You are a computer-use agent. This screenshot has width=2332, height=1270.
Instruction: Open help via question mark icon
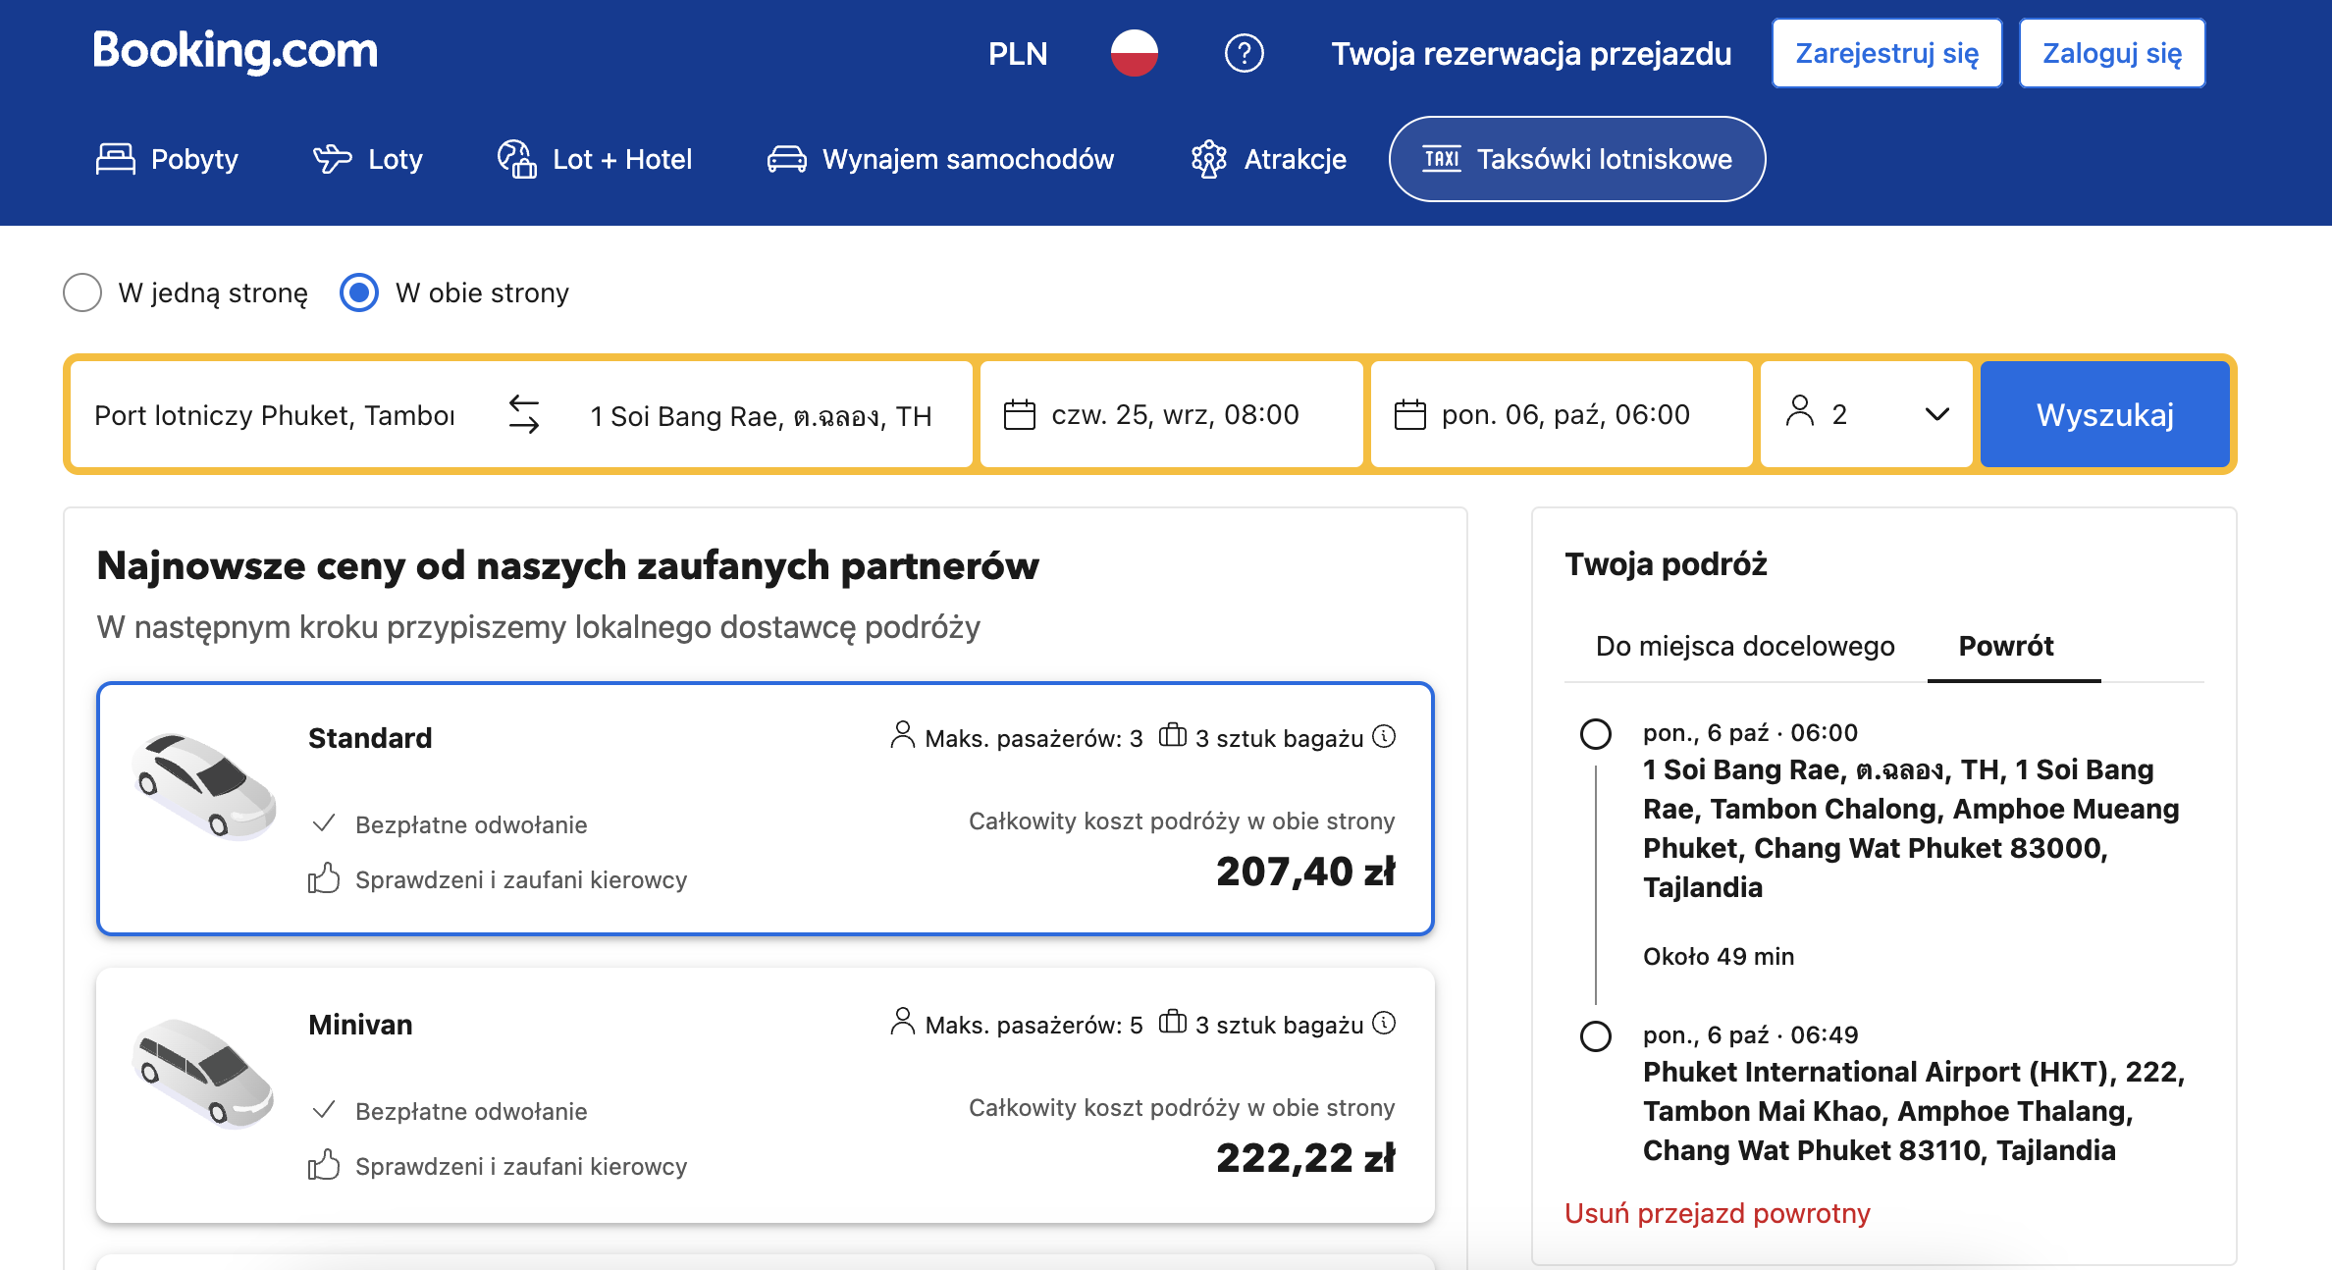1244,53
